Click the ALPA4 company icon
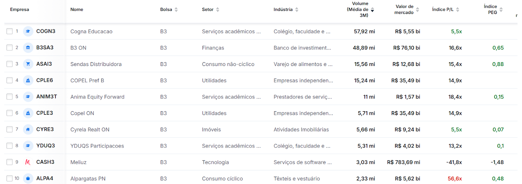 click(x=28, y=178)
